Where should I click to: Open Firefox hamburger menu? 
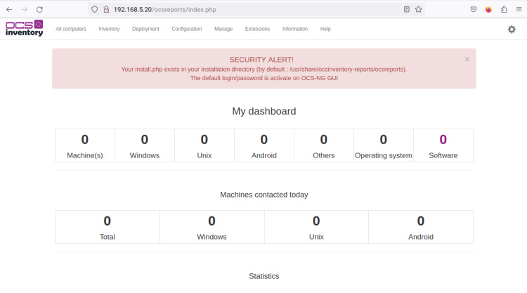click(x=519, y=10)
